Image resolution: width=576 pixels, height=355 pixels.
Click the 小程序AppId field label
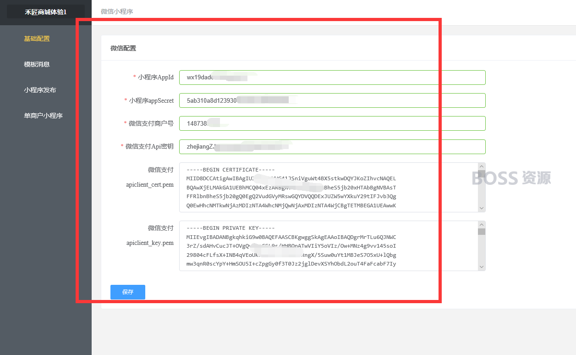tap(156, 77)
